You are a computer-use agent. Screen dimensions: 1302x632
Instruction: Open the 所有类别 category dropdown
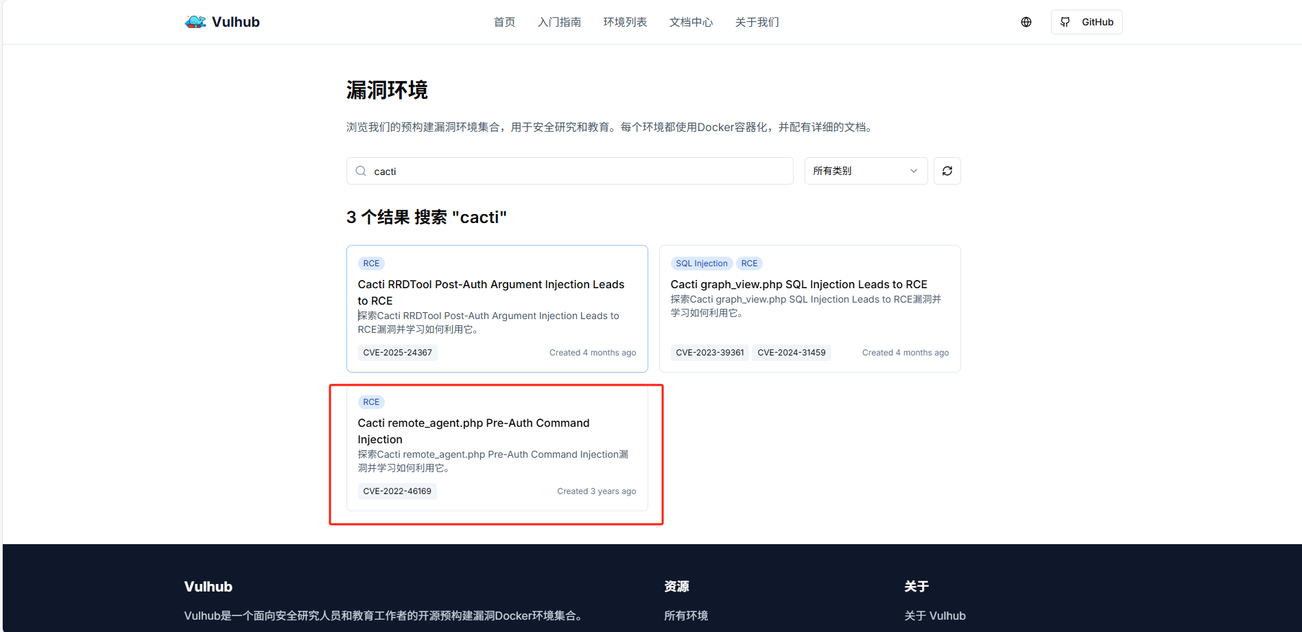(x=866, y=171)
